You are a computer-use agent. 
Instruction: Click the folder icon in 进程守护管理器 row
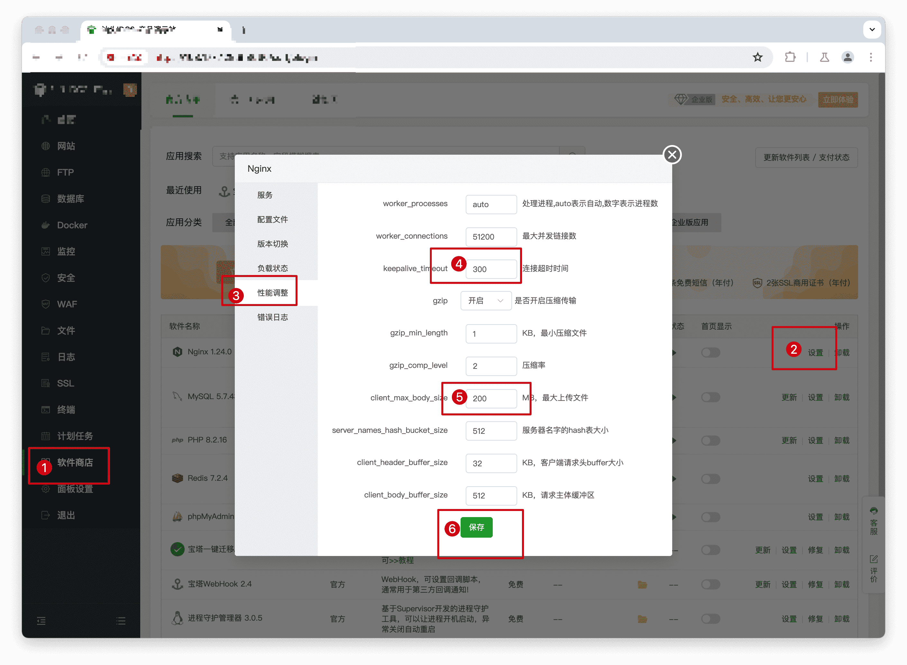click(x=642, y=619)
